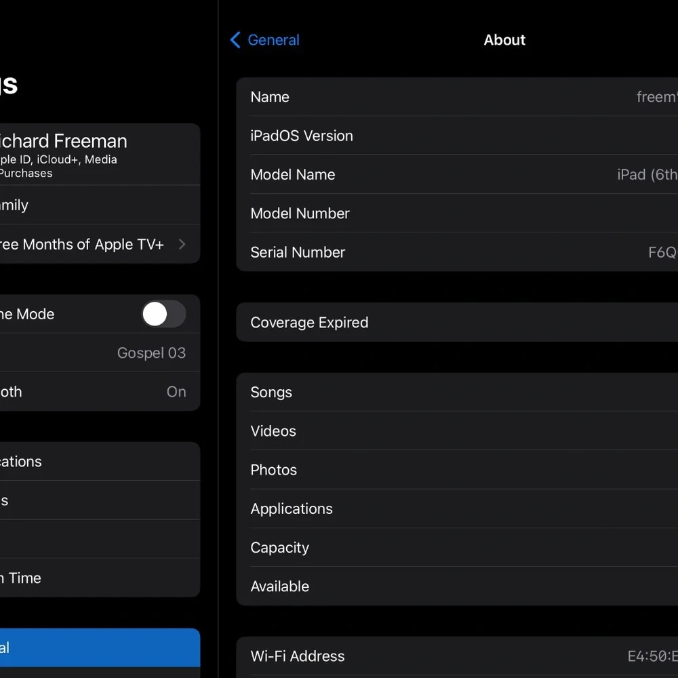678x678 pixels.
Task: Tap the Photos row
Action: point(457,470)
